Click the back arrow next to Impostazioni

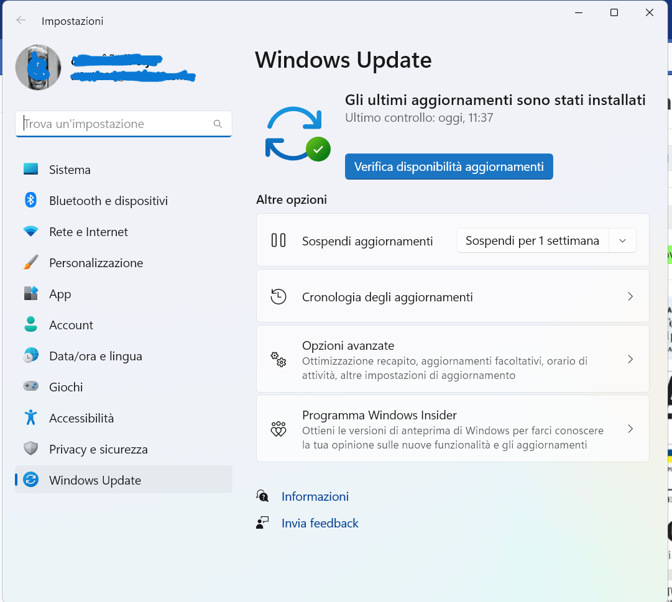21,21
